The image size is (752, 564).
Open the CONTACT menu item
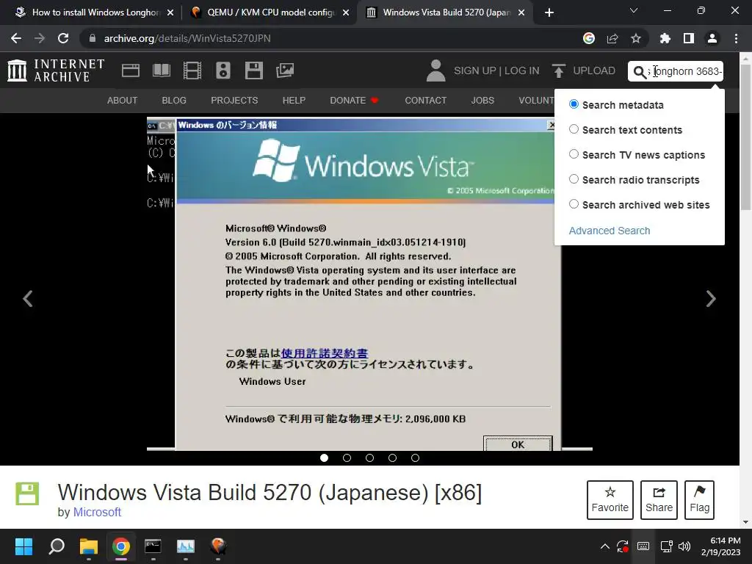(426, 100)
